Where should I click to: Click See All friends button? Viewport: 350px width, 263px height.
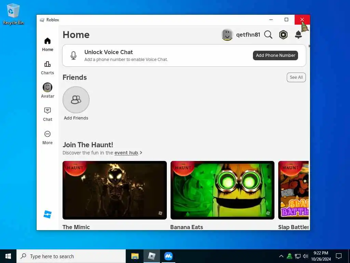pyautogui.click(x=296, y=77)
